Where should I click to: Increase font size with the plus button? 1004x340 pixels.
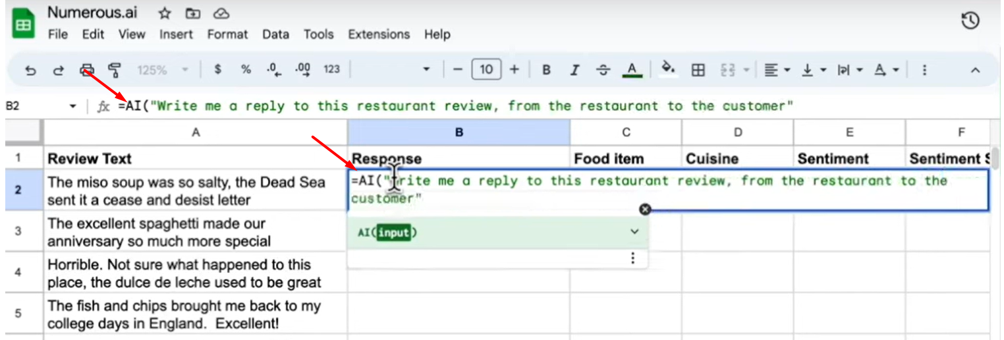(515, 70)
